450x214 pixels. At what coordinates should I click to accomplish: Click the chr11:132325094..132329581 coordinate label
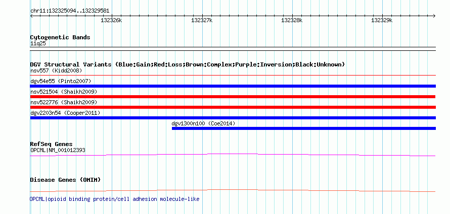click(70, 11)
